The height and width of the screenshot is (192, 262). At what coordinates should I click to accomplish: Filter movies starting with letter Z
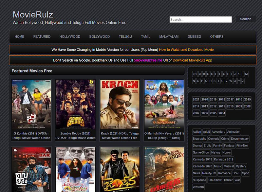(x=243, y=81)
